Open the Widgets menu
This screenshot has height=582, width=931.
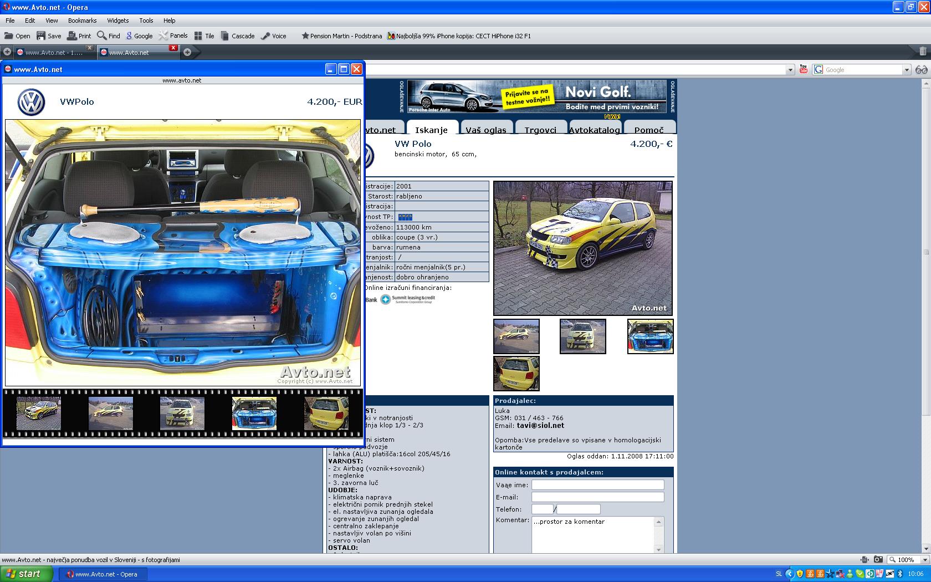click(118, 21)
